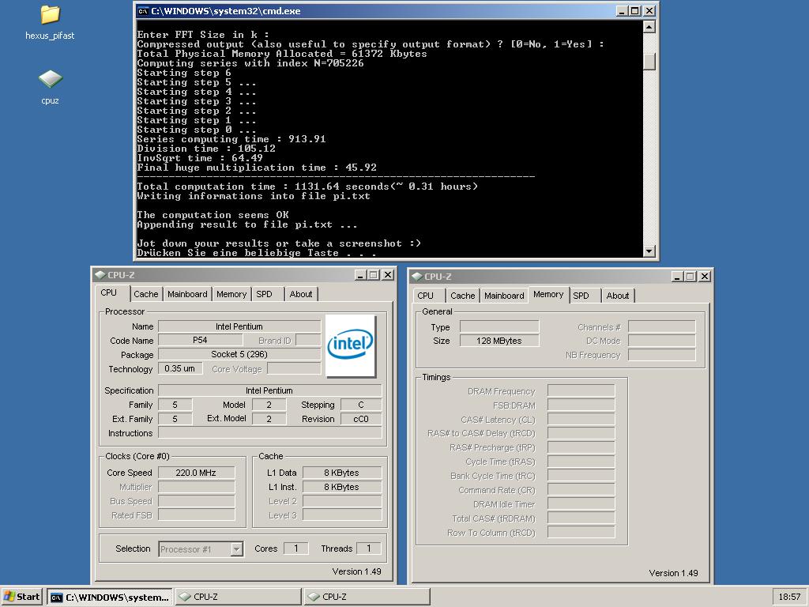Click the Technology field 0.35 um
809x607 pixels.
point(179,368)
